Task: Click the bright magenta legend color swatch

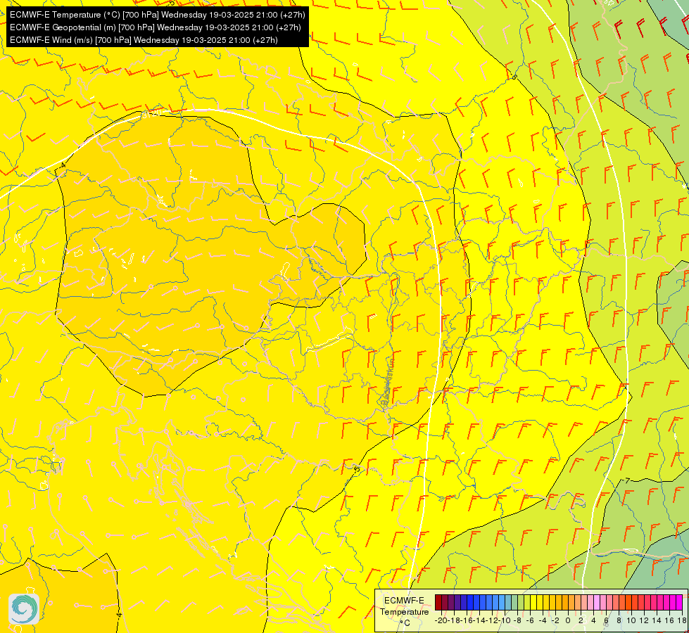Action: tap(679, 602)
